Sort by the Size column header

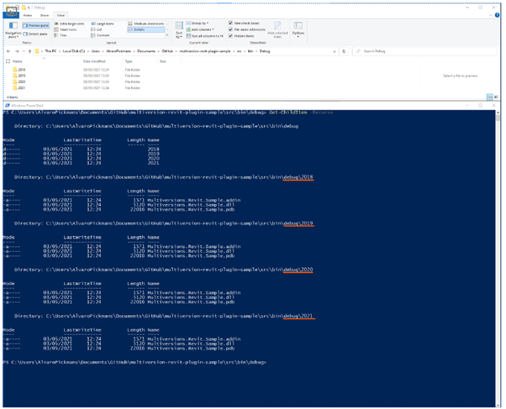tap(163, 61)
